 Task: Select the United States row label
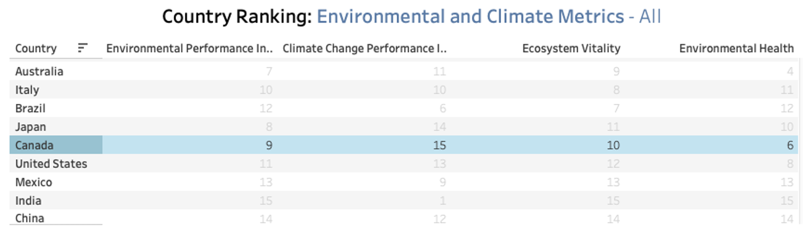coord(51,164)
